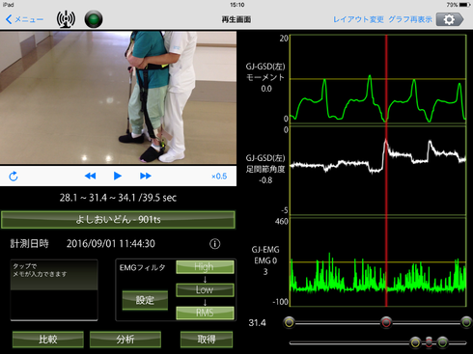Open settings with the gear icon

pyautogui.click(x=450, y=19)
